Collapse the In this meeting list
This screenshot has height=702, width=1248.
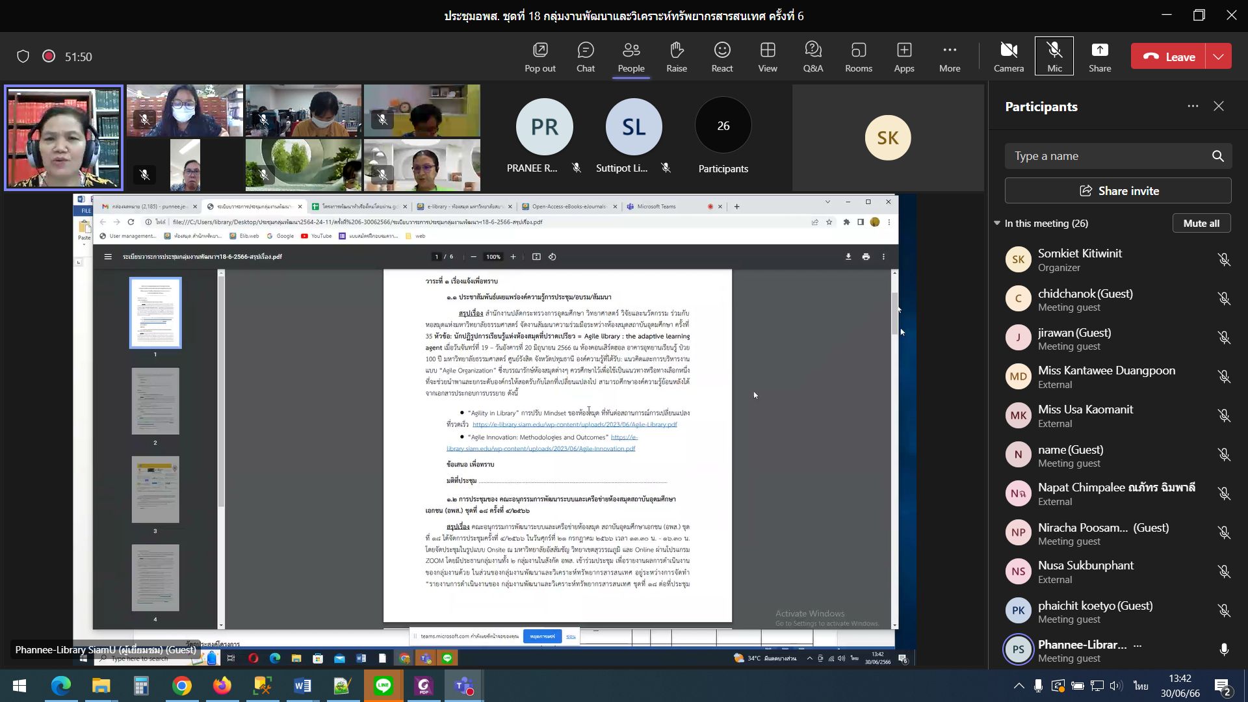[997, 223]
